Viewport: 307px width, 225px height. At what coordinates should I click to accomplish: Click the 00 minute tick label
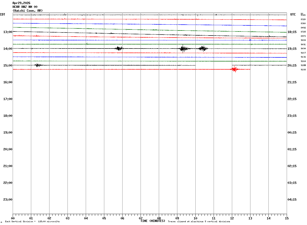pos(13,218)
